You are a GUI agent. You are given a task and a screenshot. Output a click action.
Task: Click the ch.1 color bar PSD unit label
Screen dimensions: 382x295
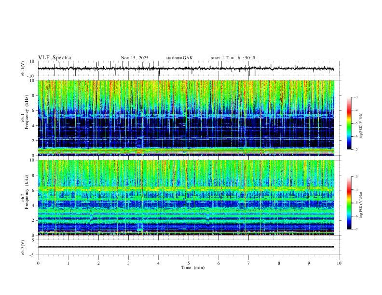(x=361, y=126)
